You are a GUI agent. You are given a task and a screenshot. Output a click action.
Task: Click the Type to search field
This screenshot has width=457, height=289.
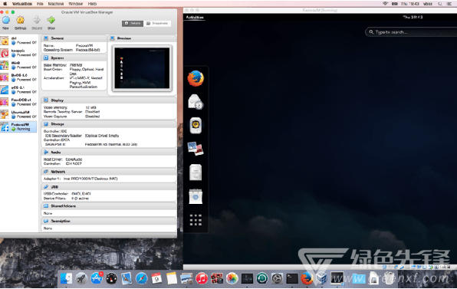411,32
